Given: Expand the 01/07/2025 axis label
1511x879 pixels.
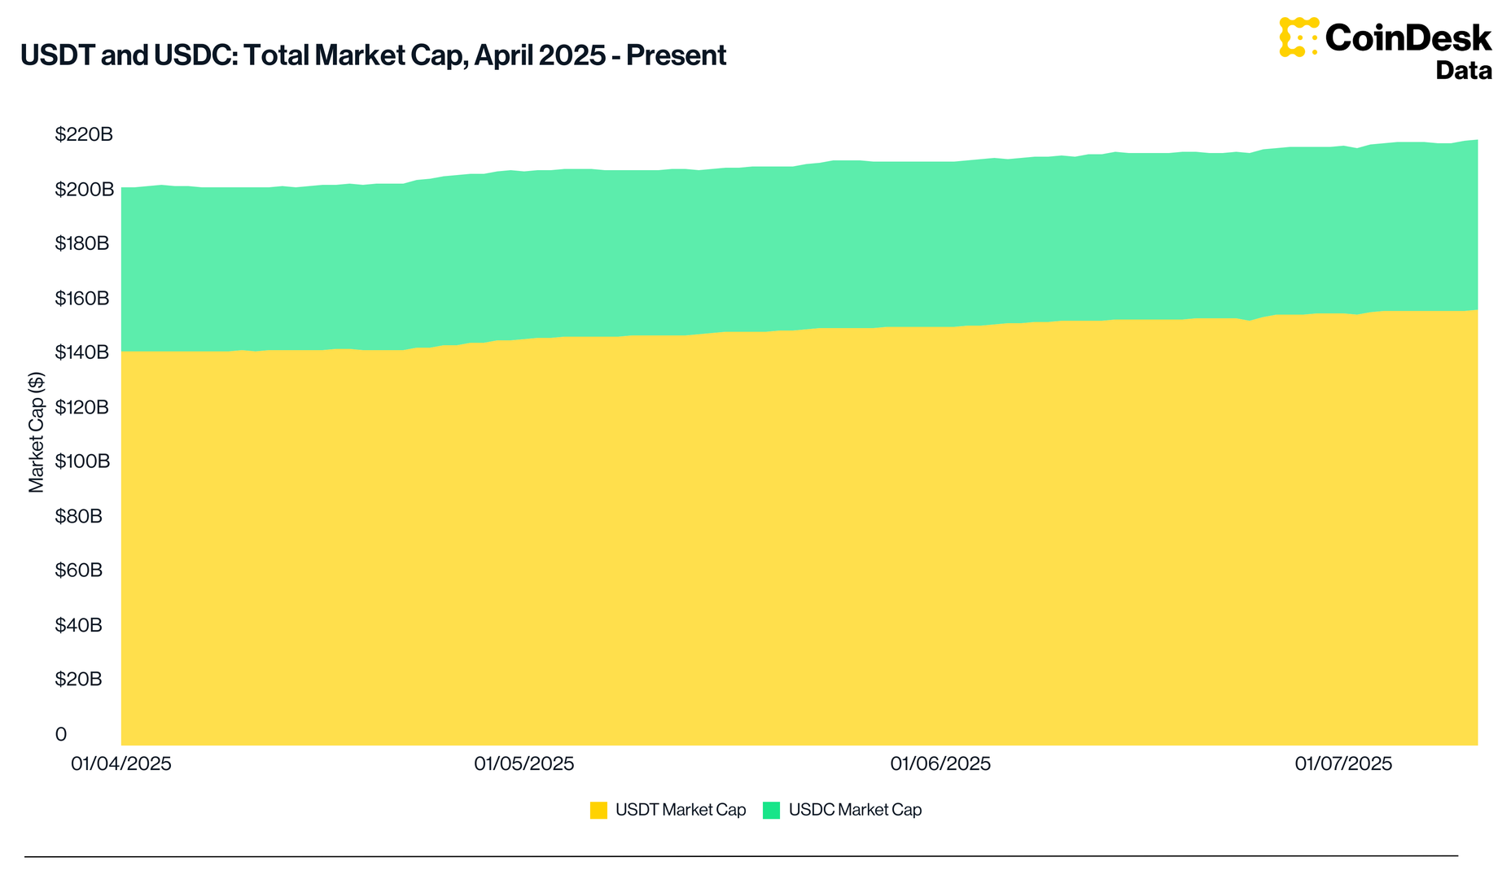Looking at the screenshot, I should tap(1343, 763).
